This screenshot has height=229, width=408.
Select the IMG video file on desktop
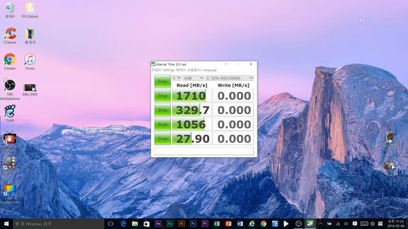point(30,90)
